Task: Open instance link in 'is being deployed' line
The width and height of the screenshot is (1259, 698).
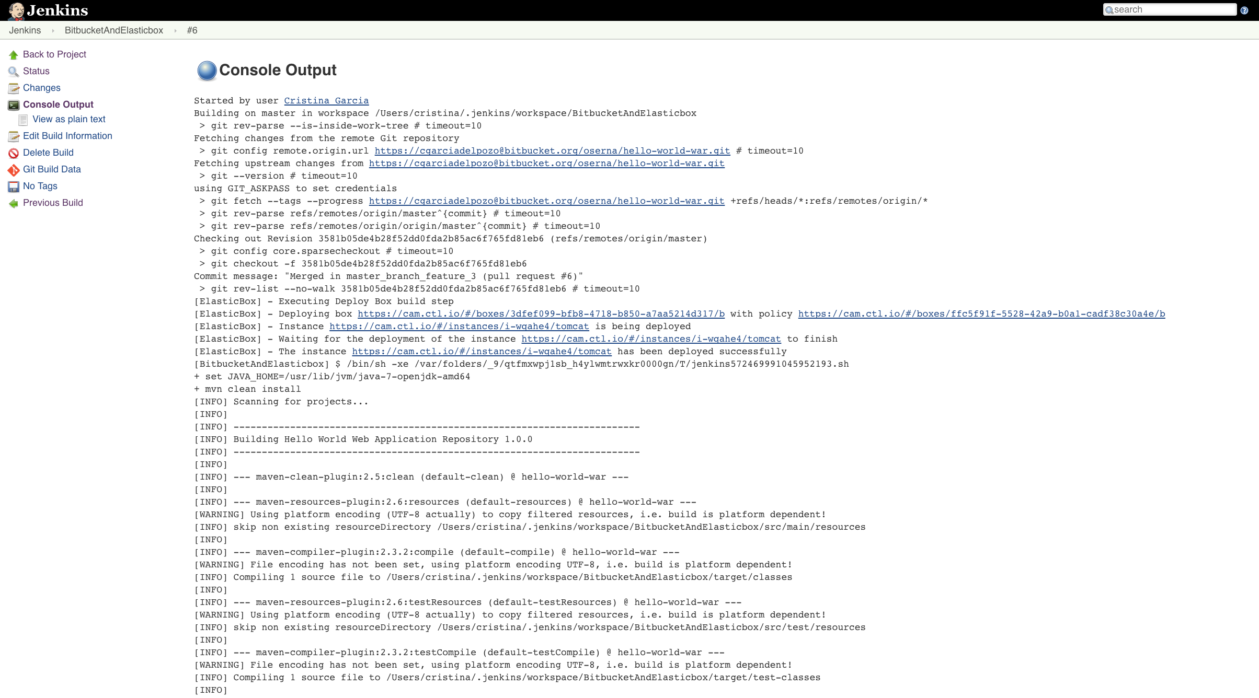Action: 459,326
